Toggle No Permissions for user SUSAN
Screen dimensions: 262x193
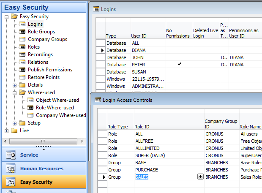click(179, 72)
